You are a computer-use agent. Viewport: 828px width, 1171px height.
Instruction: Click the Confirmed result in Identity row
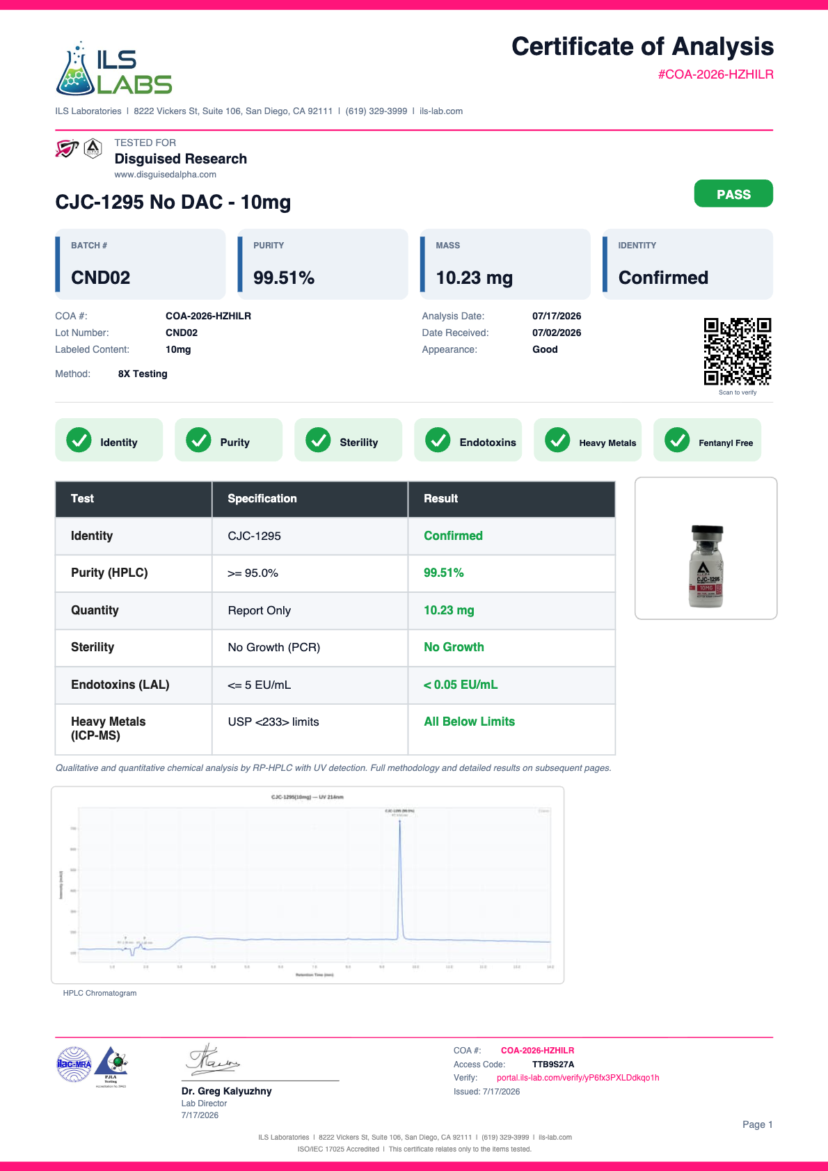453,536
